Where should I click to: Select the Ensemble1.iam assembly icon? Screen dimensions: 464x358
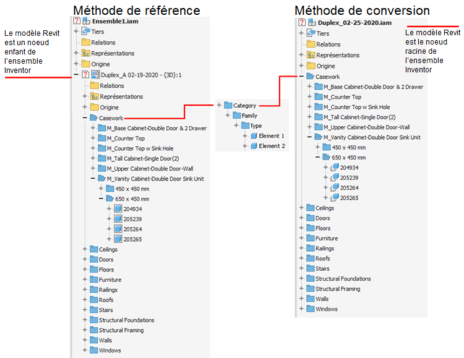click(x=86, y=20)
